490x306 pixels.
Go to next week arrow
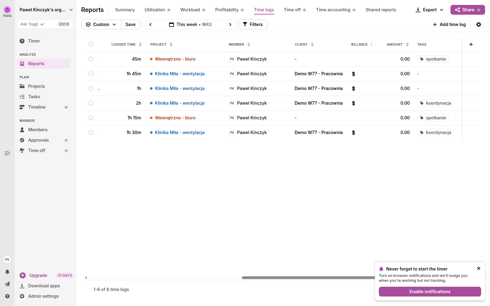pyautogui.click(x=230, y=24)
